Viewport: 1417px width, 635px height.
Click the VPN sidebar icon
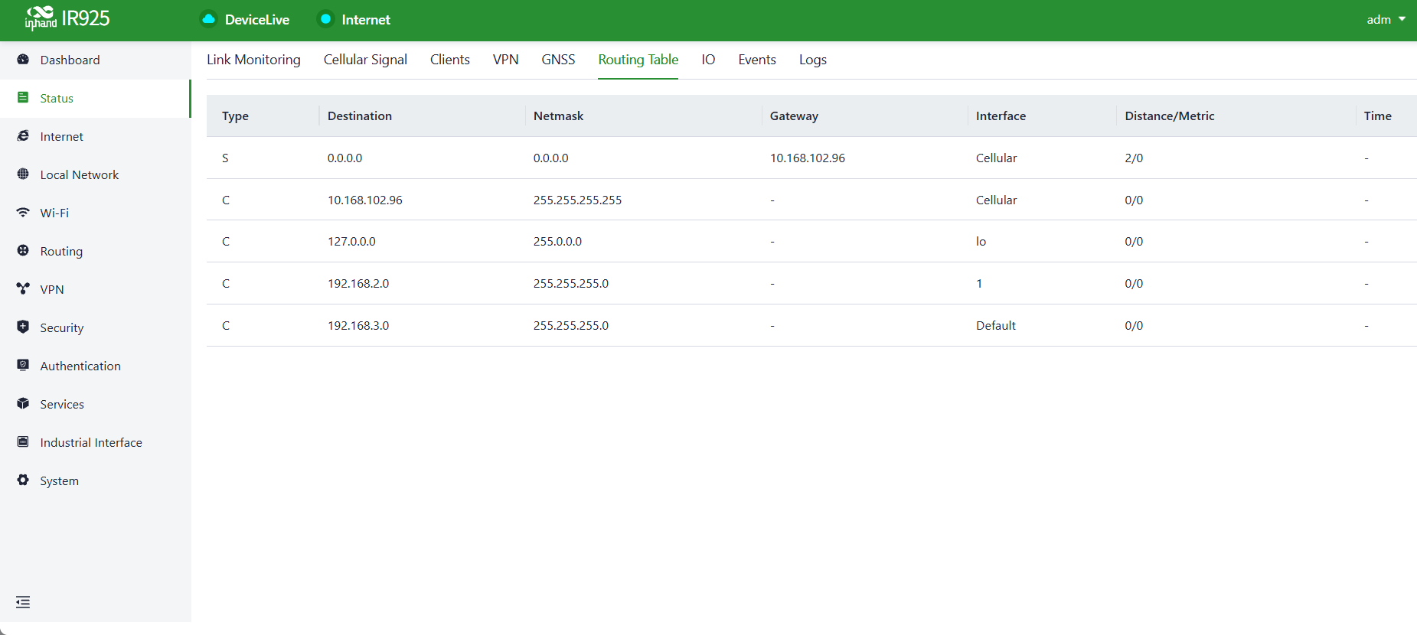click(x=23, y=289)
